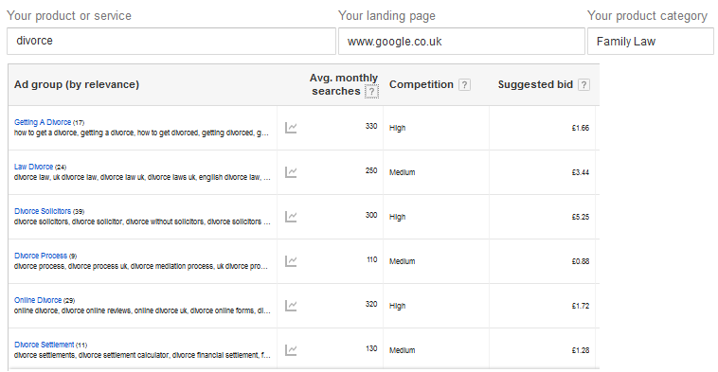
Task: Click the product or service field containing divorce
Action: (171, 42)
